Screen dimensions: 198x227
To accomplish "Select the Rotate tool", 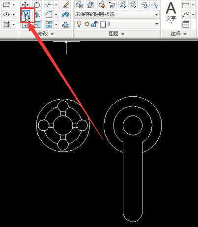I will click(37, 5).
